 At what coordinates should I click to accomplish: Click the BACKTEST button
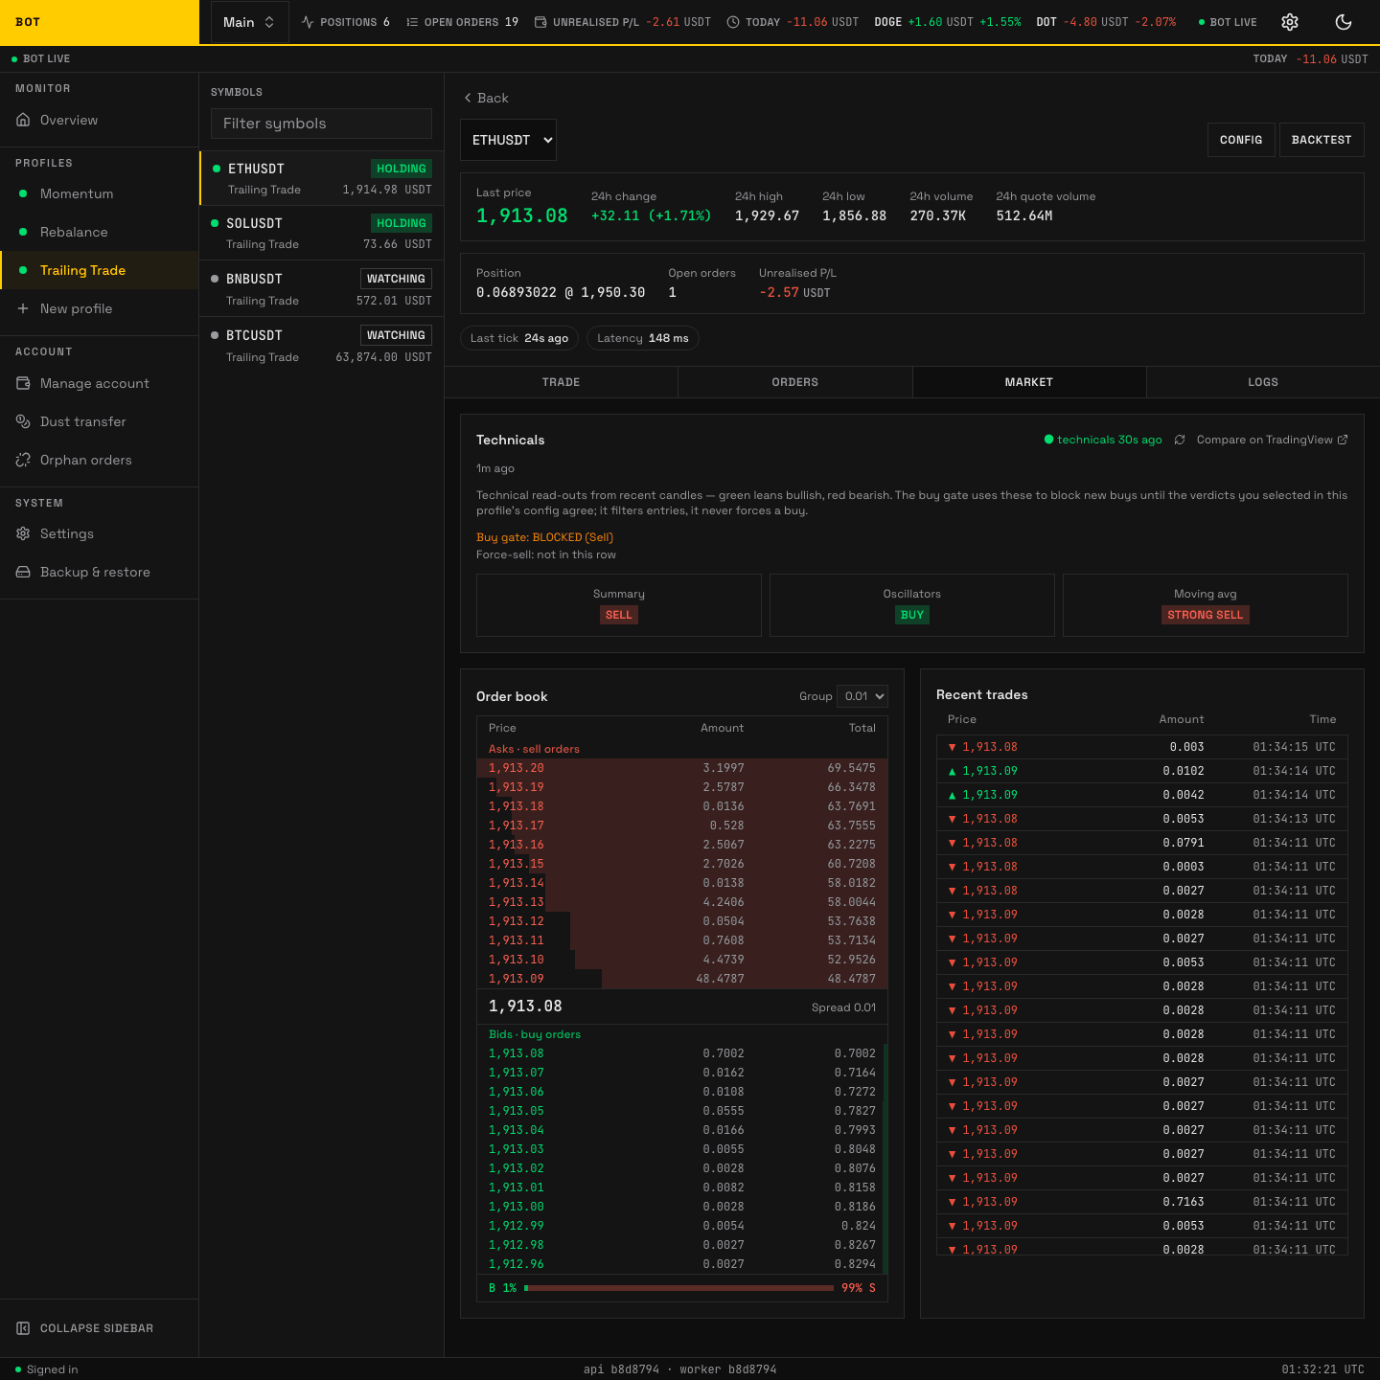(x=1322, y=140)
